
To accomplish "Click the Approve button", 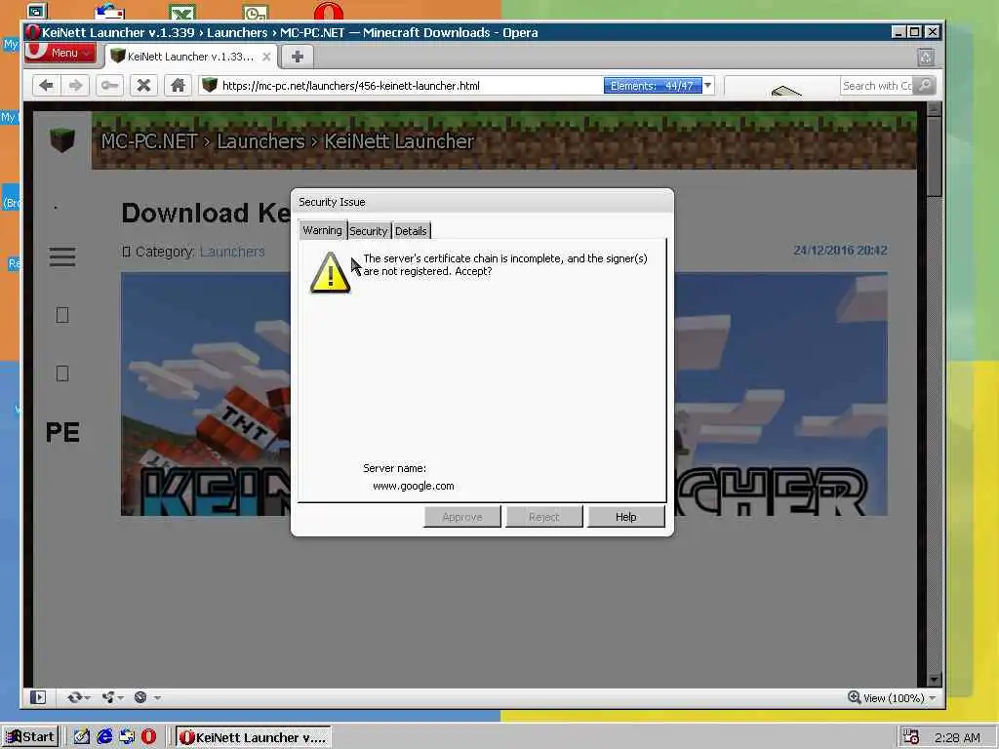I will click(462, 517).
